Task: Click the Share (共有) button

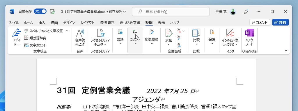Action: pos(281,23)
